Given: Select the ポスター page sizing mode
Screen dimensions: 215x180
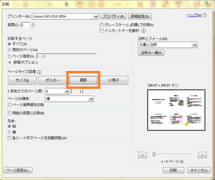Looking at the screenshot, I should (53, 80).
